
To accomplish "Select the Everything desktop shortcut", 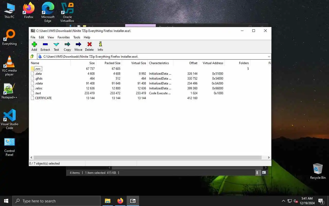I will (x=10, y=37).
